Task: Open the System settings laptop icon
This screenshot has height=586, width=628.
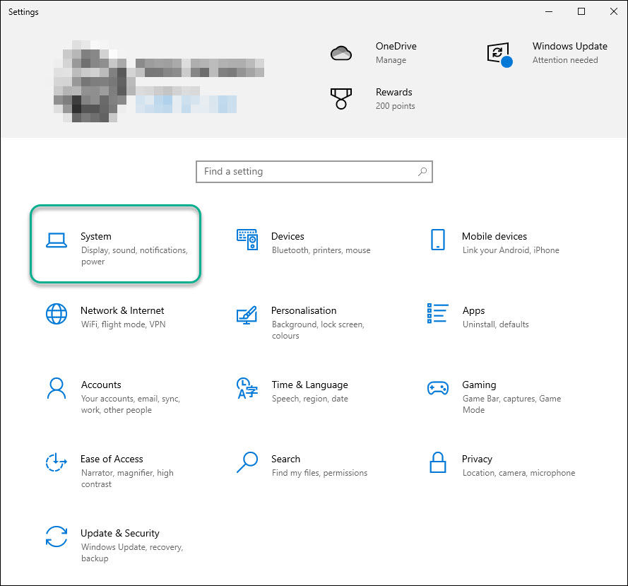Action: click(x=57, y=240)
